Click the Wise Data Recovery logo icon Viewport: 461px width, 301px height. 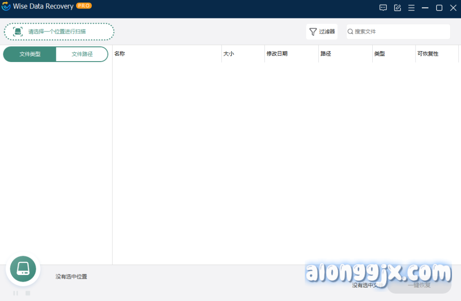point(6,7)
